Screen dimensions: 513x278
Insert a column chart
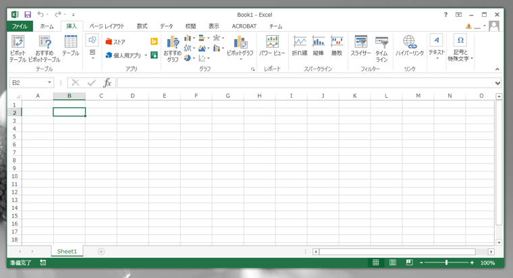click(x=189, y=38)
